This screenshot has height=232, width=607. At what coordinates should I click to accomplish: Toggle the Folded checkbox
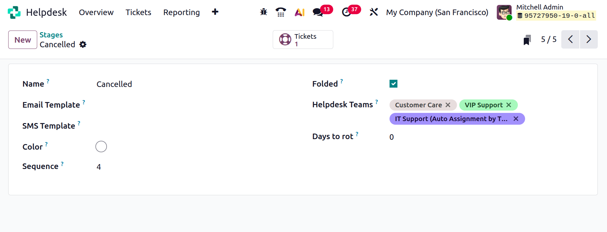[x=393, y=83]
